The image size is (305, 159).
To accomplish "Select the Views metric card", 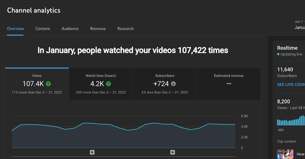I will click(x=37, y=84).
